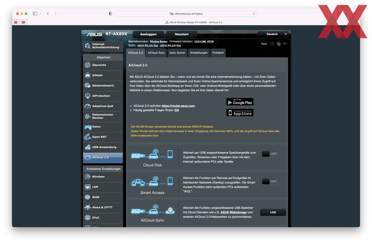The height and width of the screenshot is (243, 372).
Task: Enable the Smart Access toggle switch
Action: [x=269, y=181]
